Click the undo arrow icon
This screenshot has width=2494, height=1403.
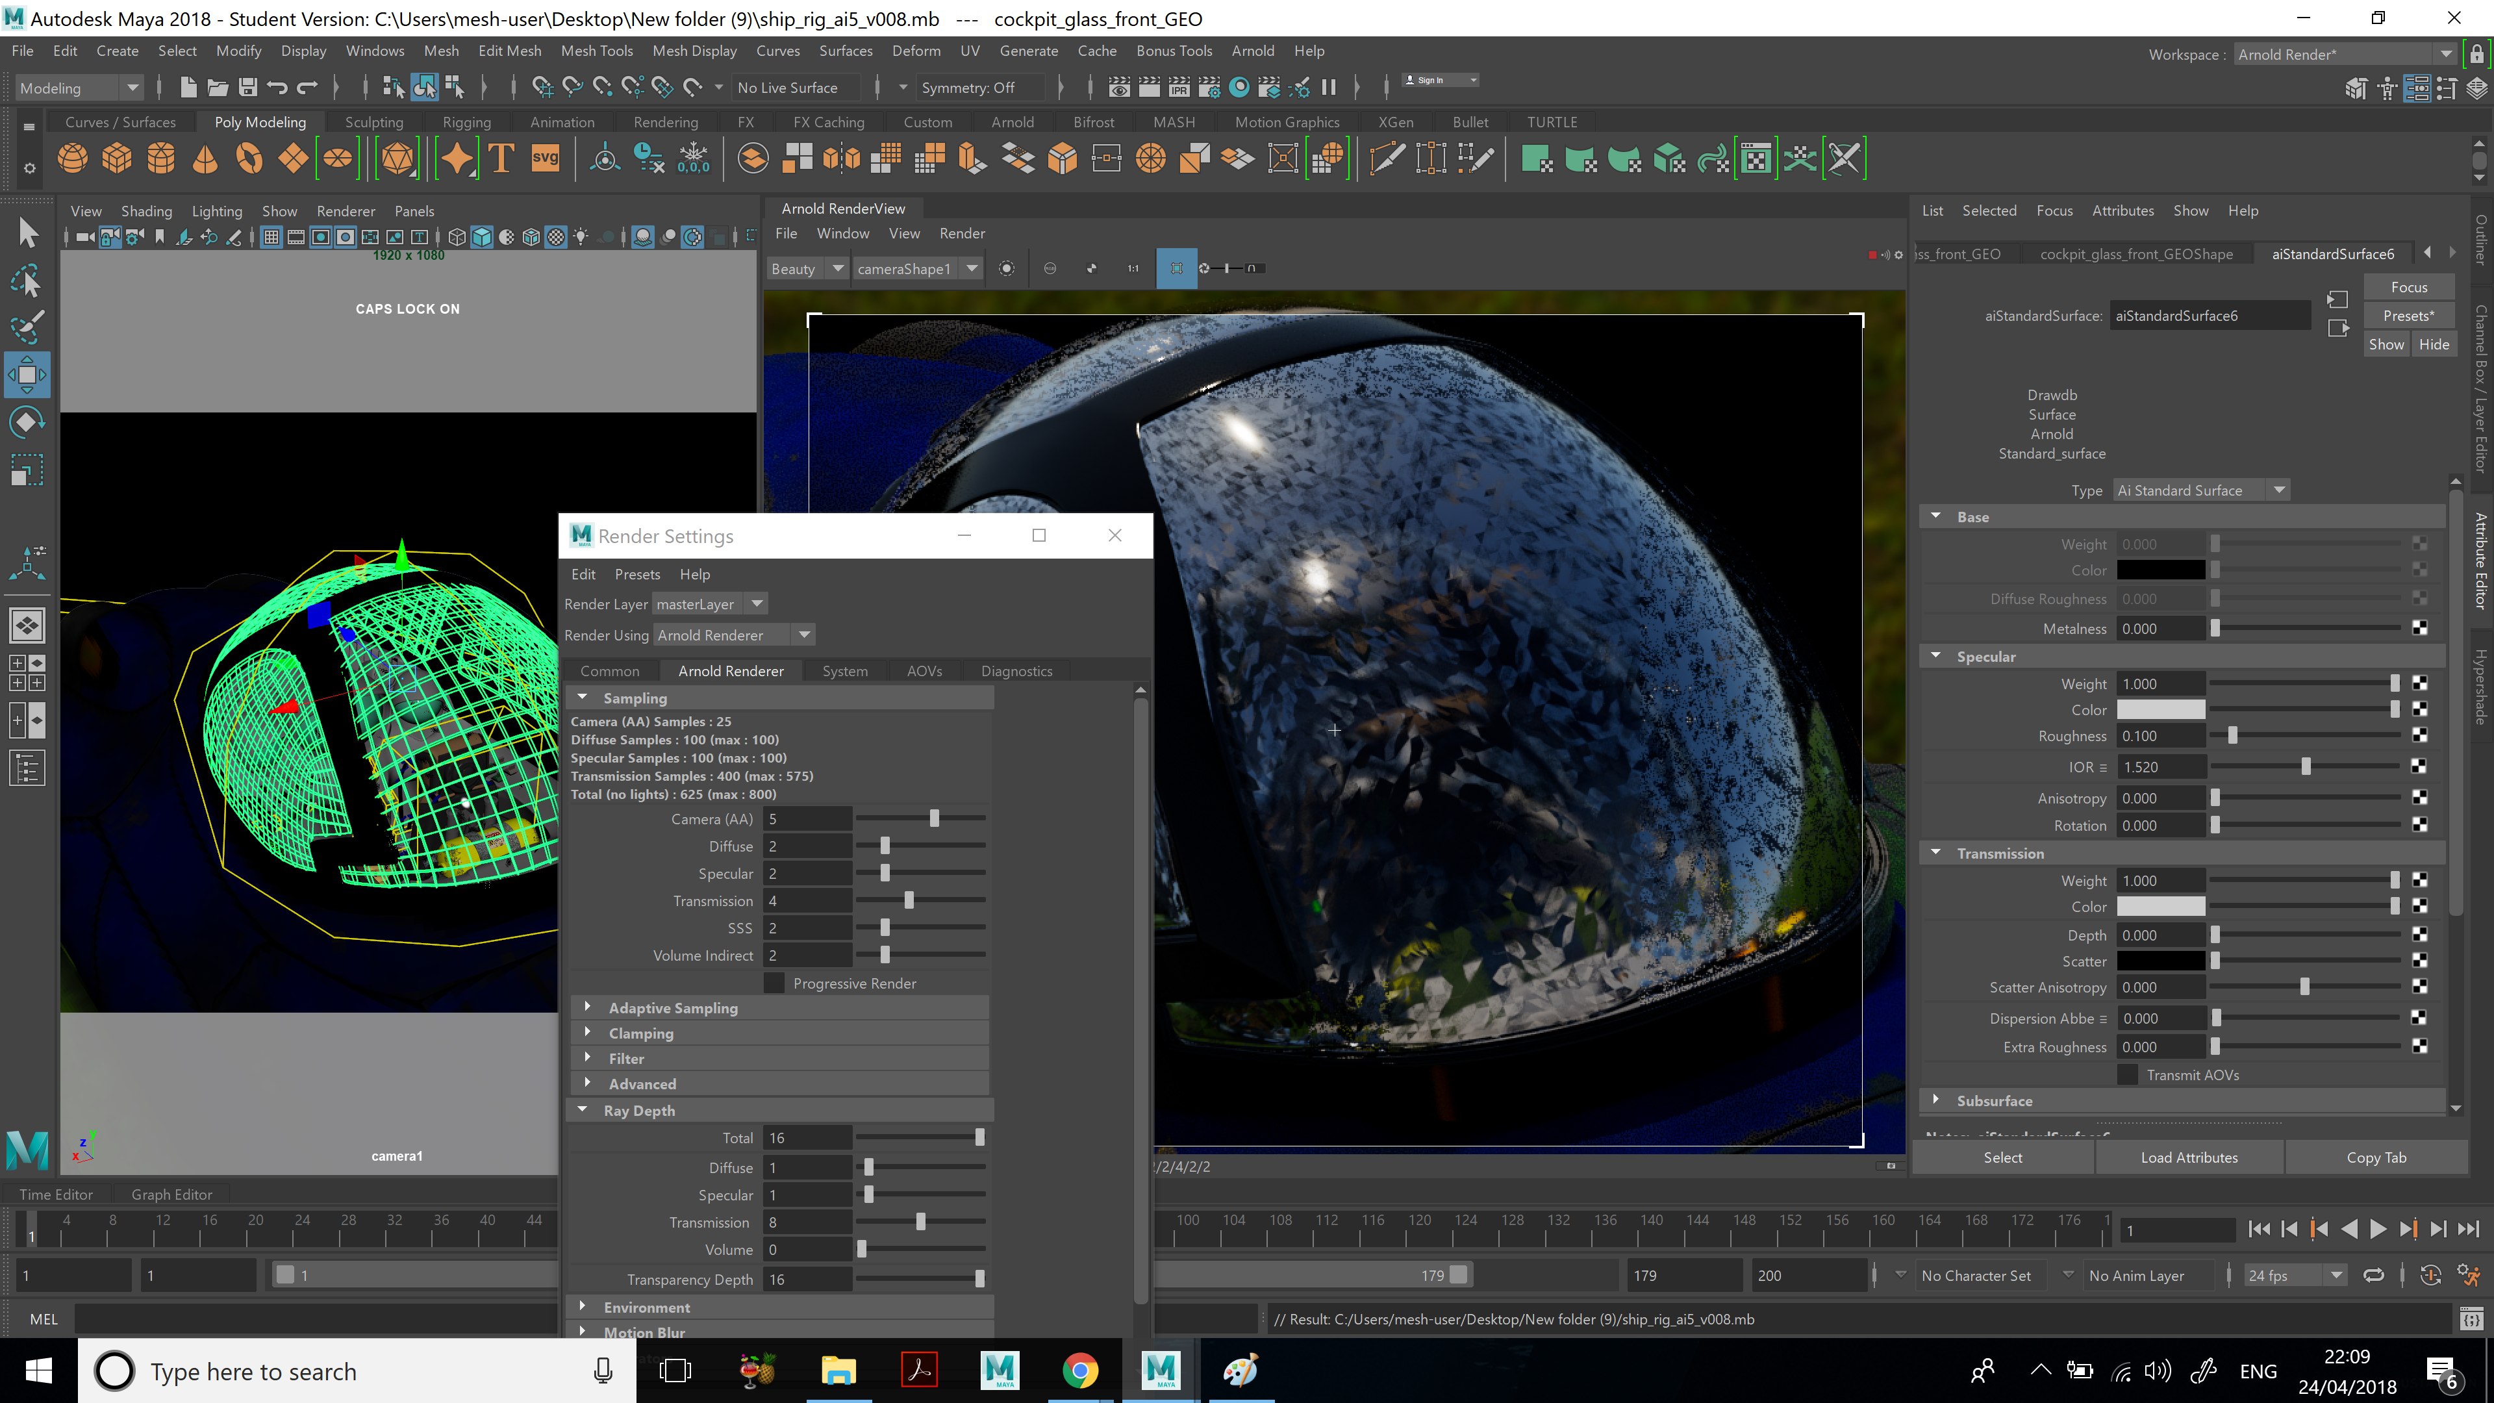pos(278,87)
